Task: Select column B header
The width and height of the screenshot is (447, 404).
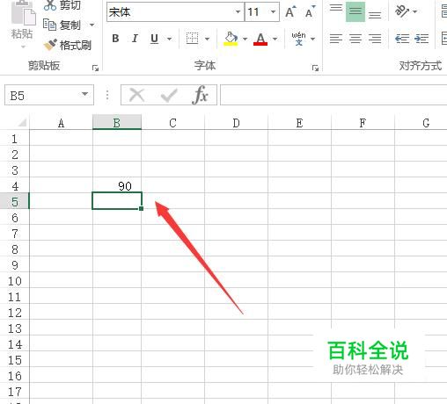Action: [x=117, y=123]
